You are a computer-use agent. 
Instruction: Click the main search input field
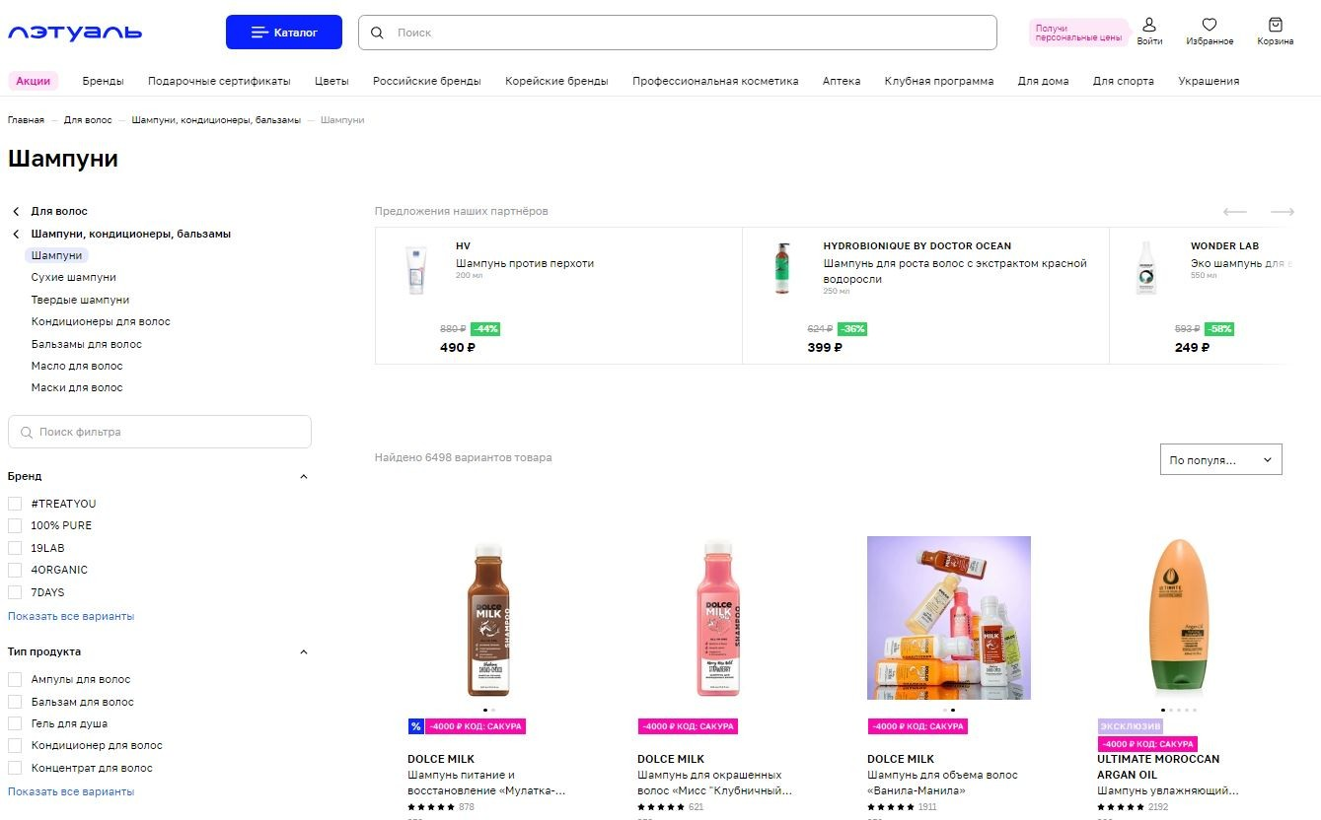678,33
